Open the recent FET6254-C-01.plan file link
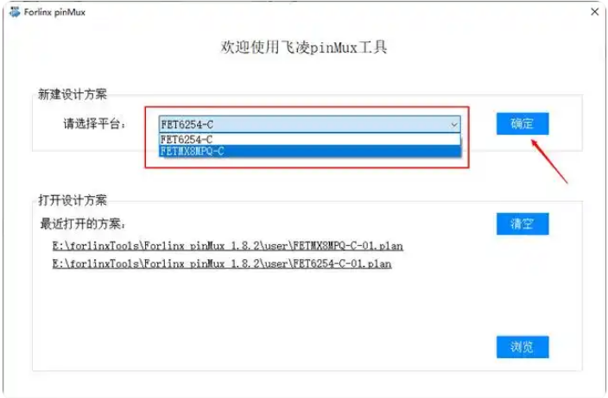The height and width of the screenshot is (398, 608). click(x=222, y=264)
